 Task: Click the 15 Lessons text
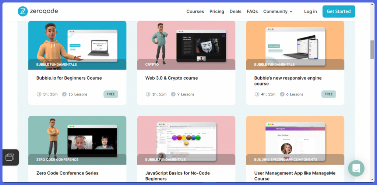point(78,94)
